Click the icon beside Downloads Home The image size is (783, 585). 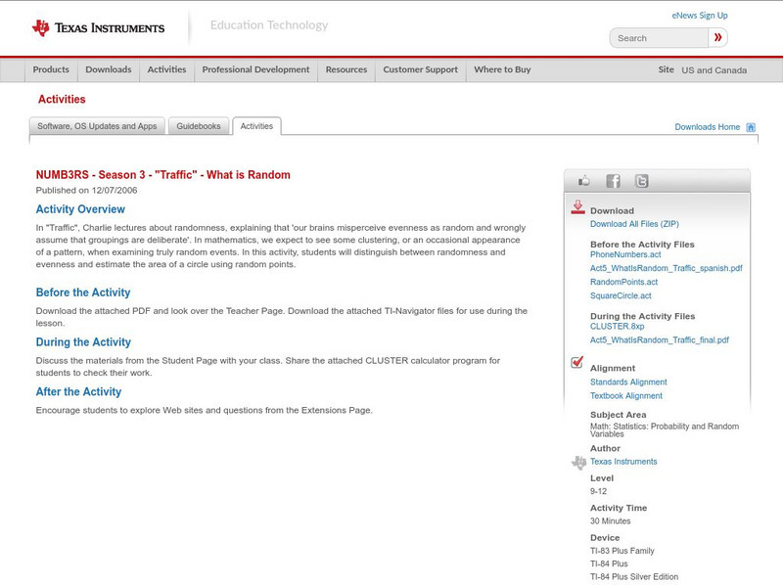[750, 126]
